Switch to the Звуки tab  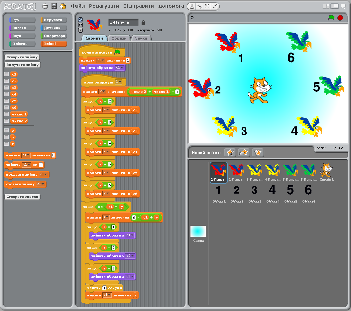click(x=141, y=38)
